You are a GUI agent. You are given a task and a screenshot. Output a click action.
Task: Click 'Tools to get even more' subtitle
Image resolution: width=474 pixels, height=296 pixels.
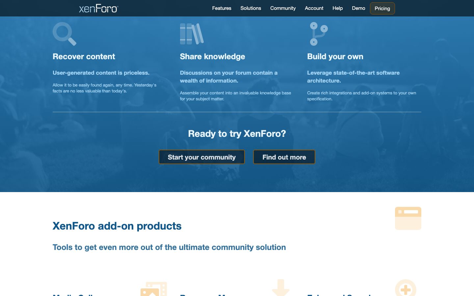[x=169, y=247]
